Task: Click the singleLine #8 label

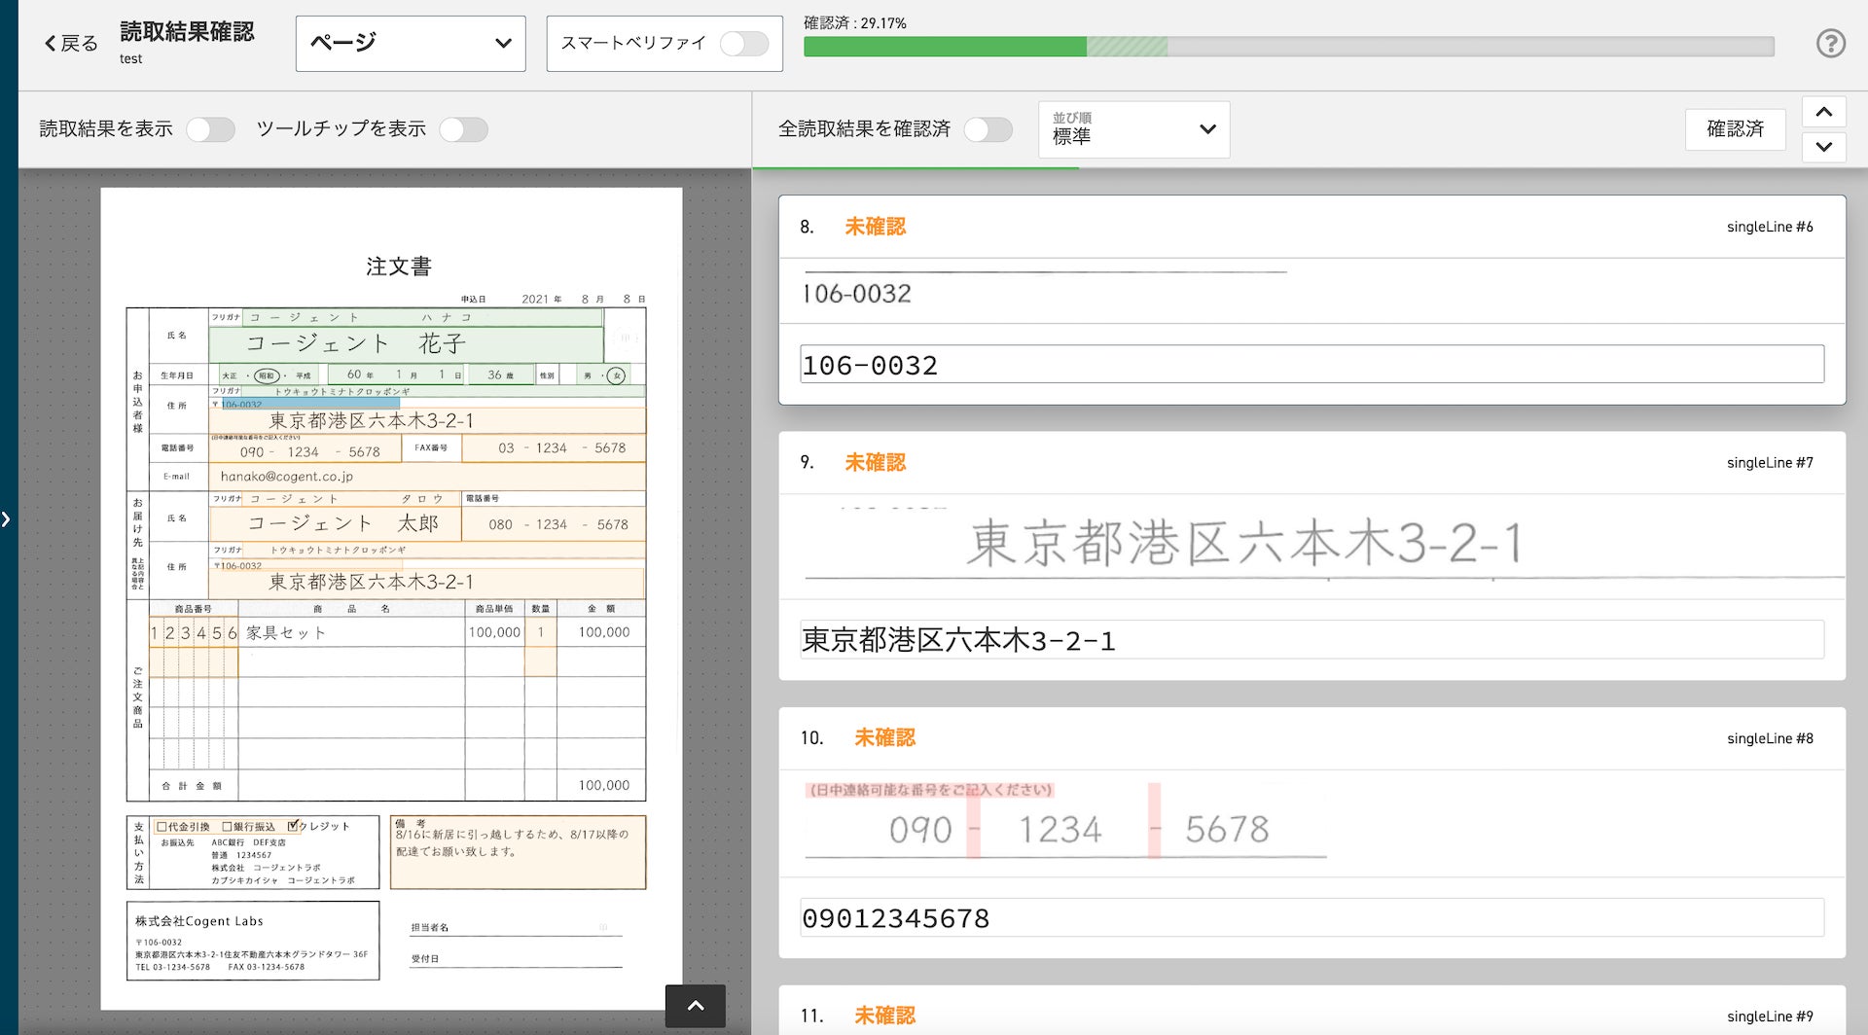Action: [1770, 738]
